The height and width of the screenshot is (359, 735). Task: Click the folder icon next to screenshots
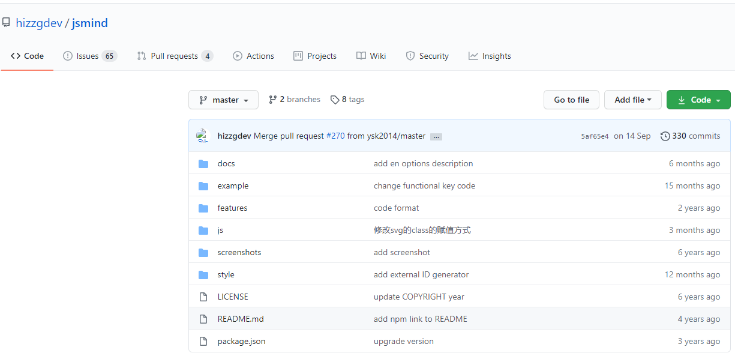click(x=203, y=253)
